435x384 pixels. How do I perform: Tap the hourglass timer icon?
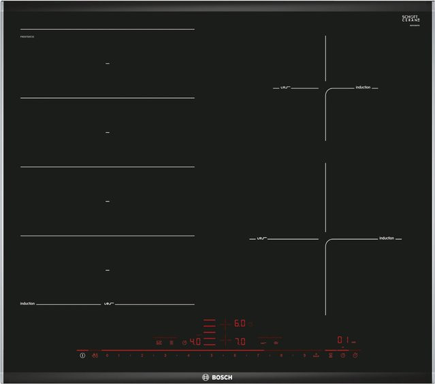pyautogui.click(x=330, y=355)
